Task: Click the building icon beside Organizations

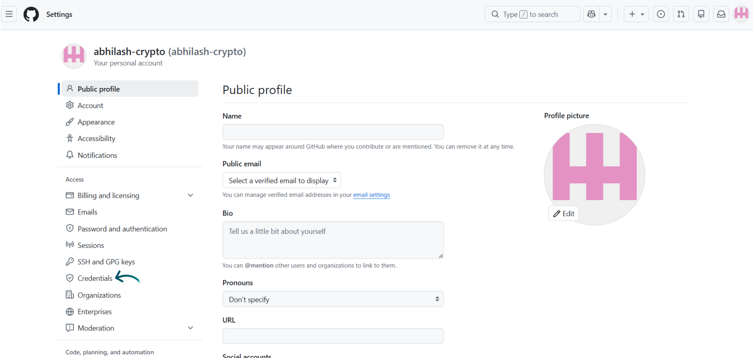Action: click(70, 294)
